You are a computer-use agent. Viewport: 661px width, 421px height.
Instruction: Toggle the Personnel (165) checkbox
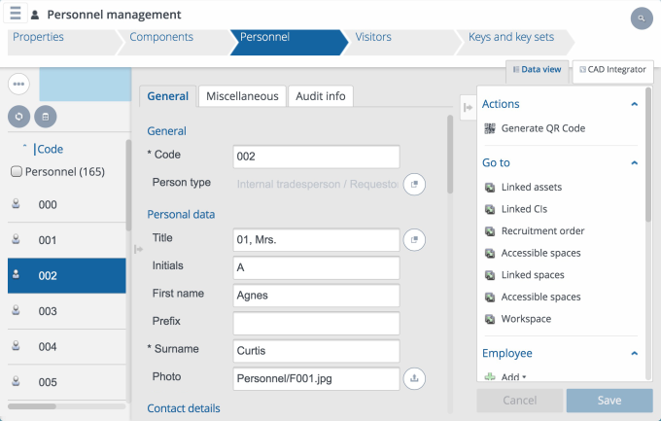pyautogui.click(x=16, y=172)
